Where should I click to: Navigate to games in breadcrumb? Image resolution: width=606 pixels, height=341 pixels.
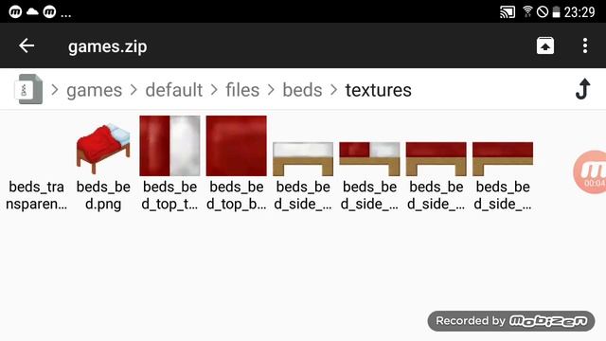coord(95,90)
